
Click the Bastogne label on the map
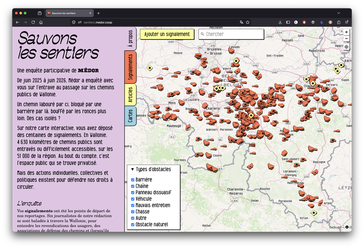(319, 162)
